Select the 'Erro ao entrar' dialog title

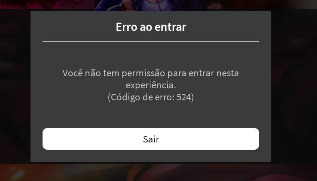pos(151,27)
